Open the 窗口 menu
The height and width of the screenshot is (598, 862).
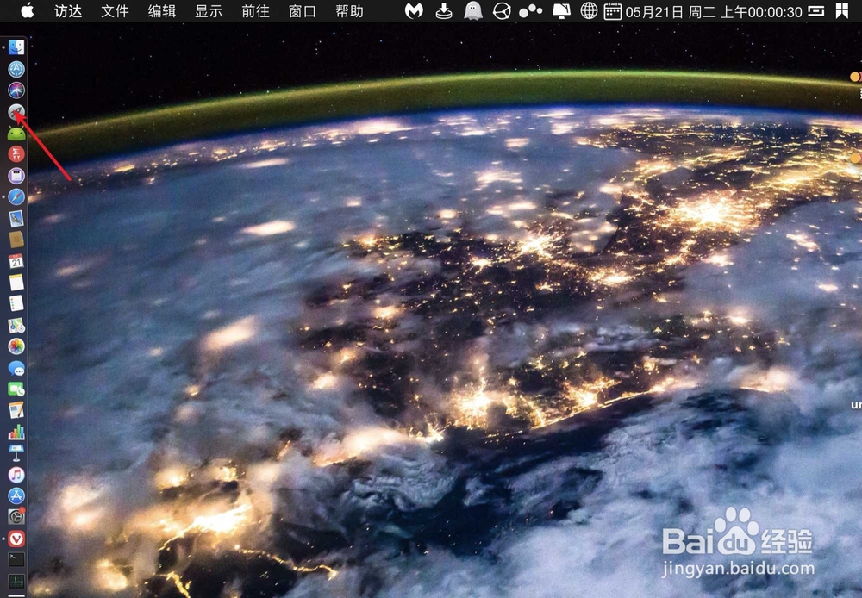pyautogui.click(x=303, y=11)
